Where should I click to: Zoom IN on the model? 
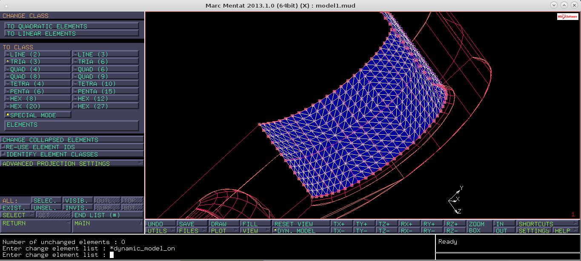(505, 224)
